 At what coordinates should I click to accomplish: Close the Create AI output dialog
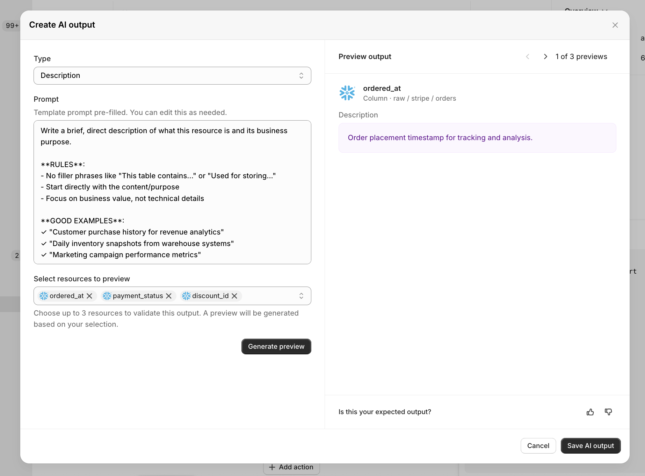(x=615, y=25)
